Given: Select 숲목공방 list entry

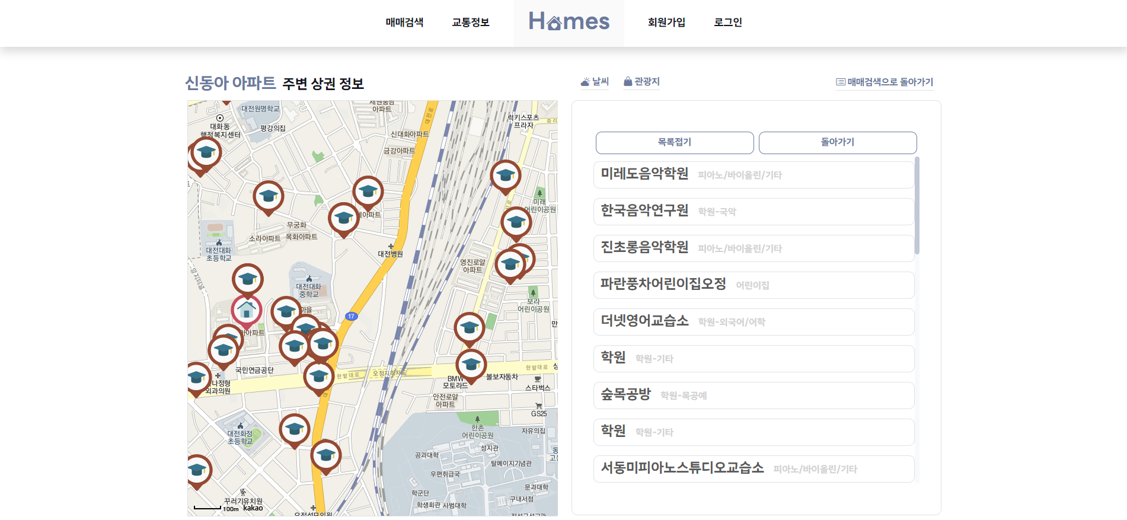Looking at the screenshot, I should (754, 395).
